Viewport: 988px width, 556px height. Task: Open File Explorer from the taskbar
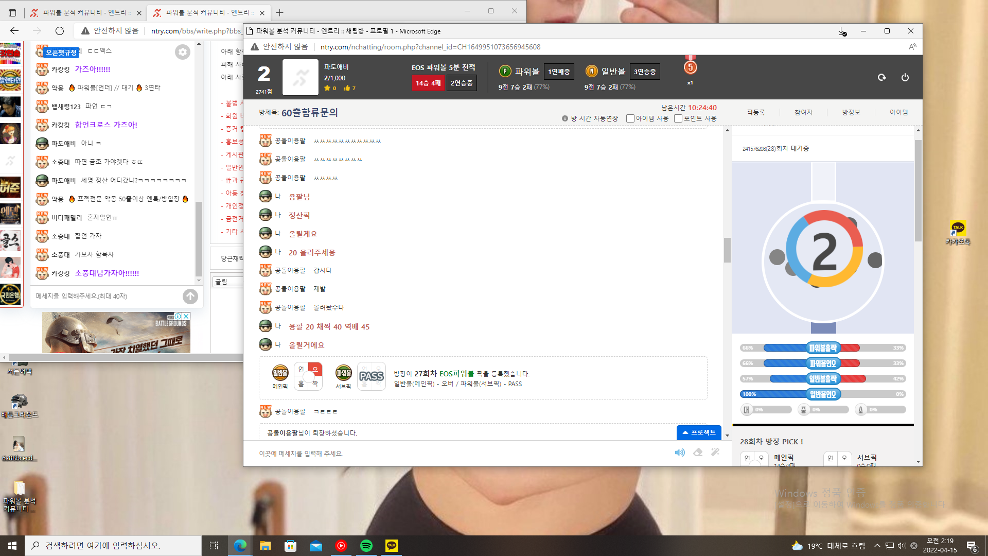(x=265, y=546)
